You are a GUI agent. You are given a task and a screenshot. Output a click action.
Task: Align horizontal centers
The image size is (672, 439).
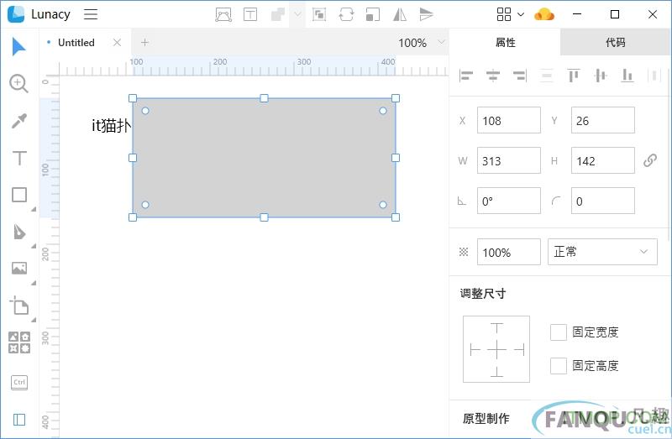(x=493, y=76)
